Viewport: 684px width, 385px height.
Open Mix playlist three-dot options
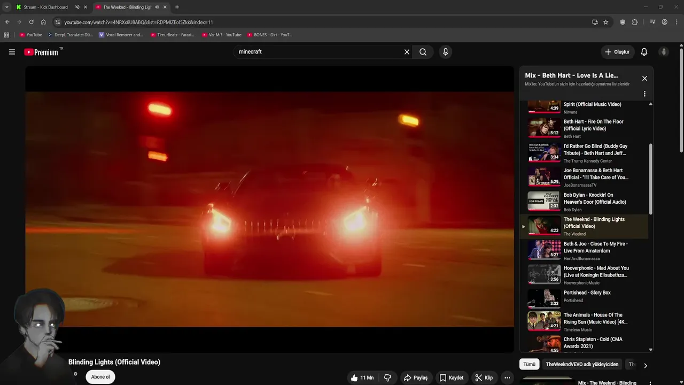click(644, 94)
